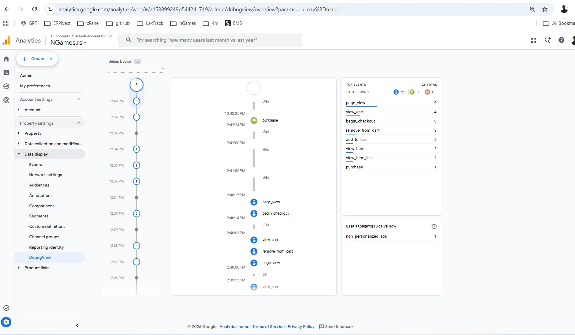Open the ERPNext bookmarks folder
The height and width of the screenshot is (335, 575).
click(x=57, y=23)
